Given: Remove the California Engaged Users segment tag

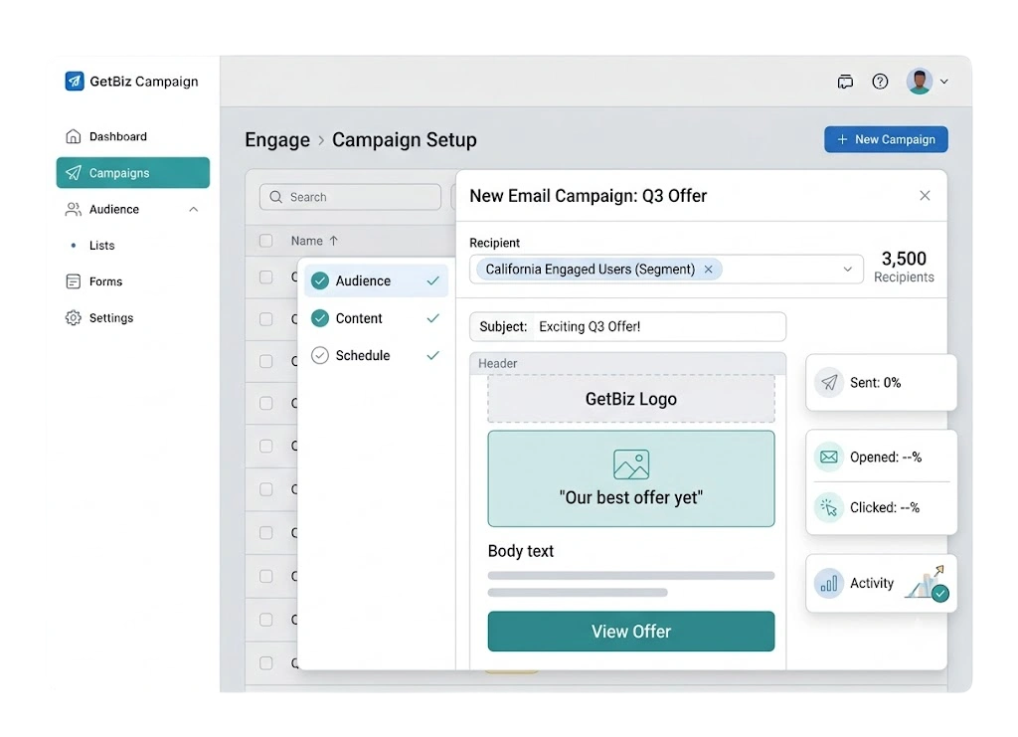Looking at the screenshot, I should (708, 269).
